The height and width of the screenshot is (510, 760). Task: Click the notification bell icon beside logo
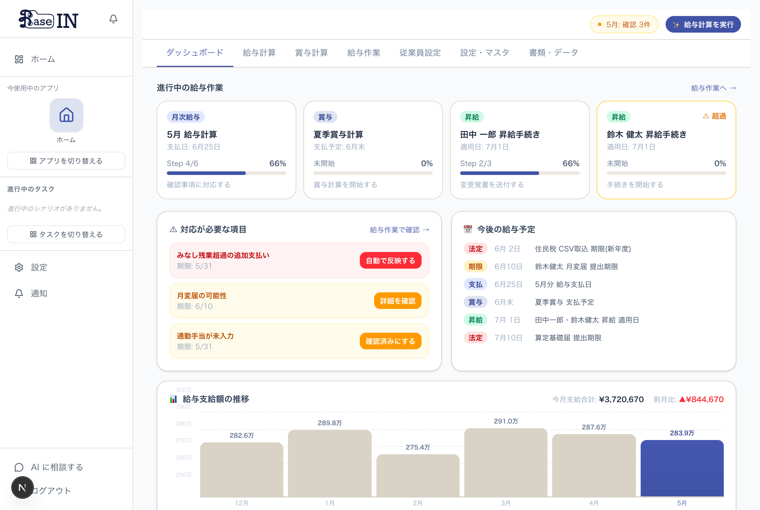tap(113, 19)
